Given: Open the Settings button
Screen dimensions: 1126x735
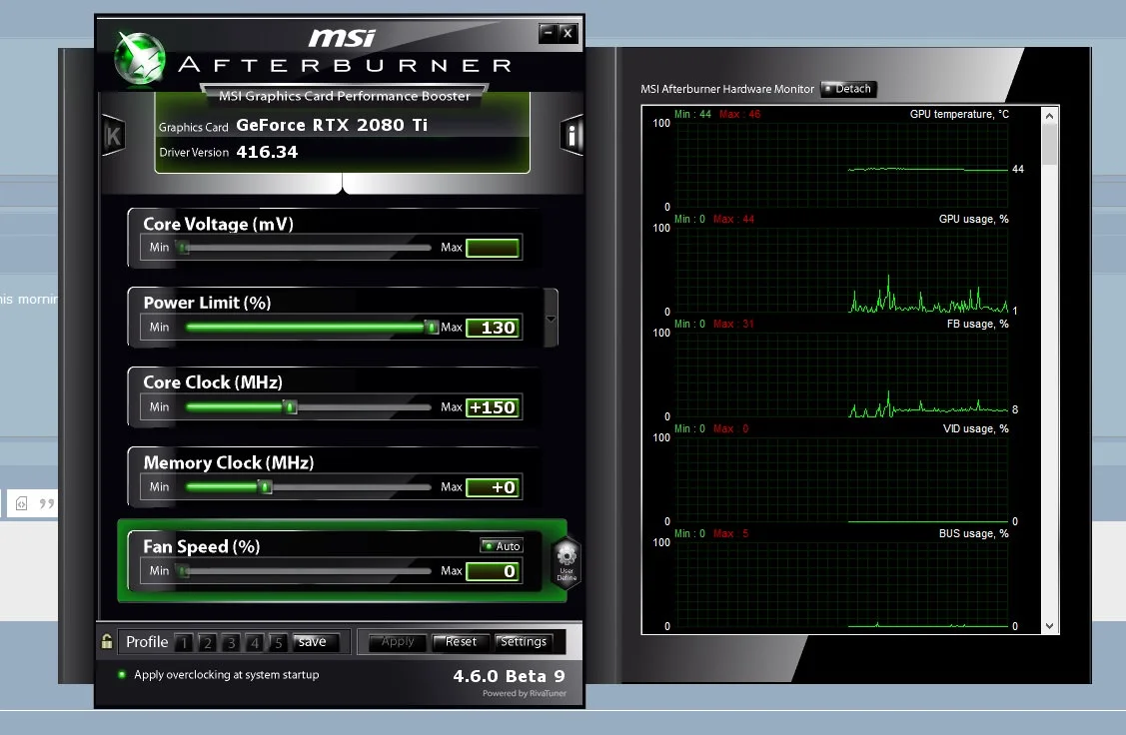Looking at the screenshot, I should (524, 642).
